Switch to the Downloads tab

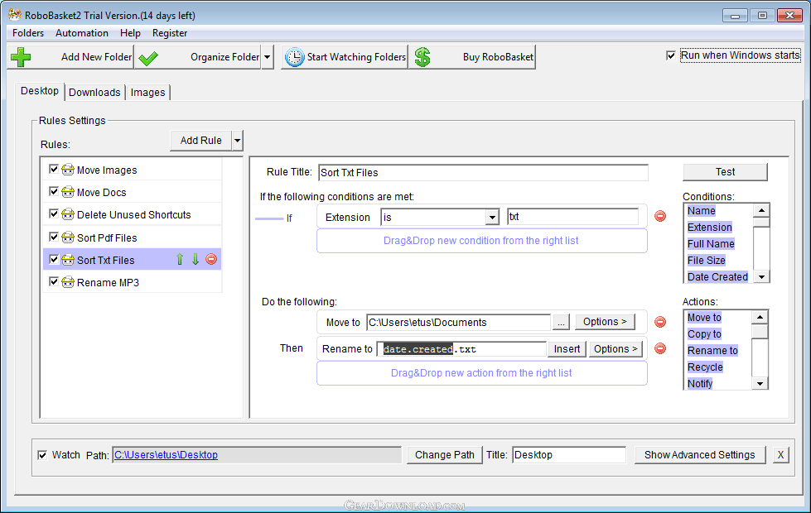(94, 93)
